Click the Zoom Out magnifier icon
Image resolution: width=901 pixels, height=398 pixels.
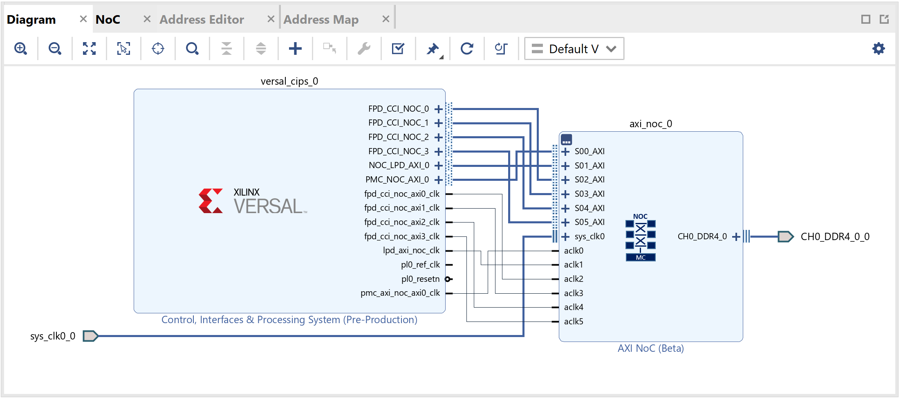(55, 49)
